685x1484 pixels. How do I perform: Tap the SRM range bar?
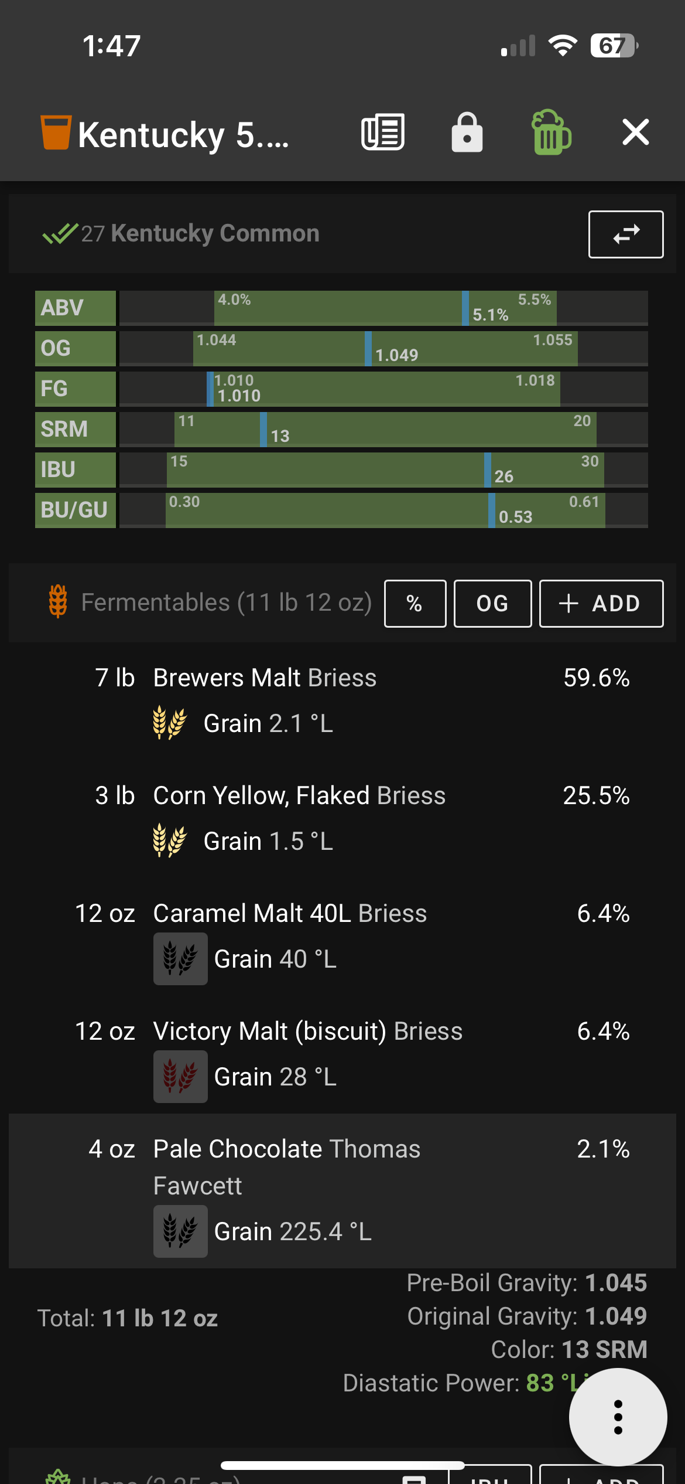pos(383,429)
